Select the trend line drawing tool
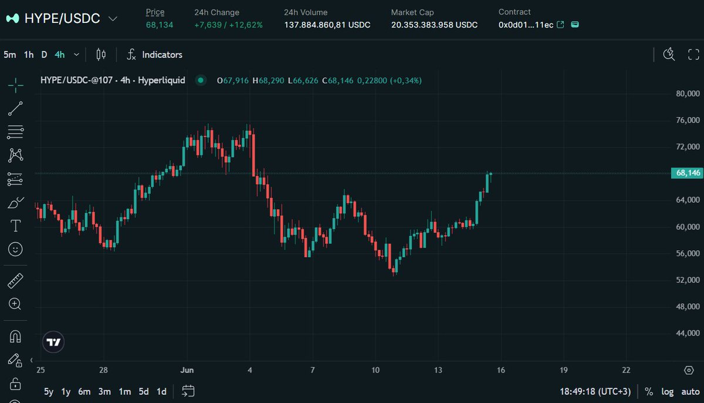This screenshot has height=403, width=704. [x=16, y=108]
